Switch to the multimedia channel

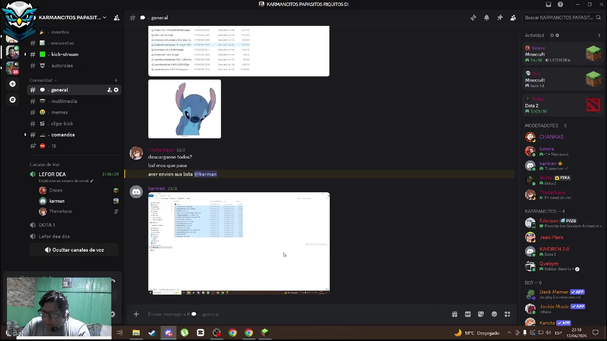(x=74, y=101)
